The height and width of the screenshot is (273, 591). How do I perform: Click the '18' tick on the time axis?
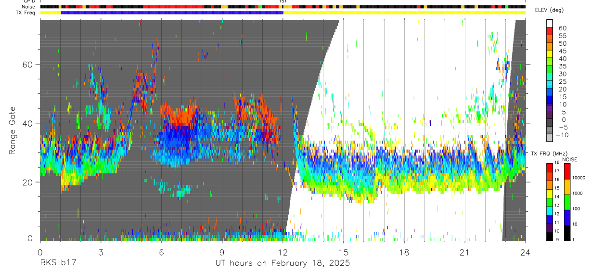click(404, 252)
